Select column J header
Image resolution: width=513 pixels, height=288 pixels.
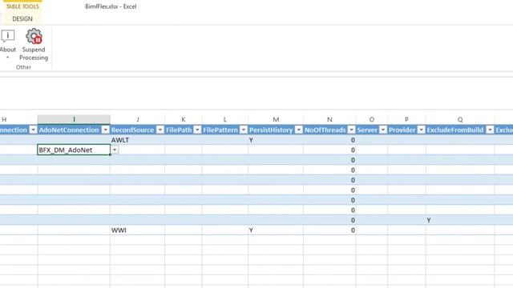tap(137, 119)
